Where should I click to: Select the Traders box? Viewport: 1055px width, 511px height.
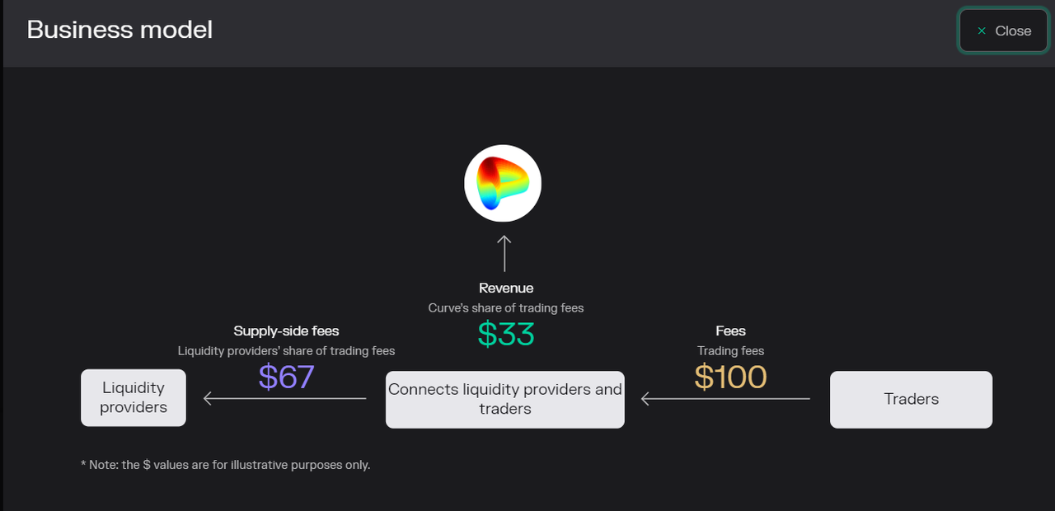point(911,399)
